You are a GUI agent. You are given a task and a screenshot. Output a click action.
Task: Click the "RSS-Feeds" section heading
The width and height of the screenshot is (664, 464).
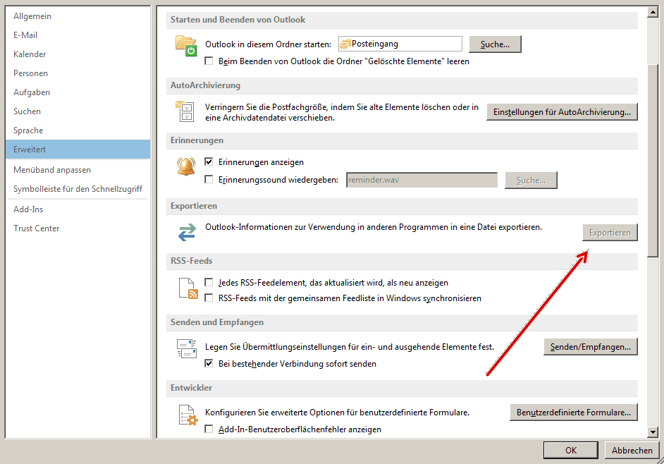192,261
